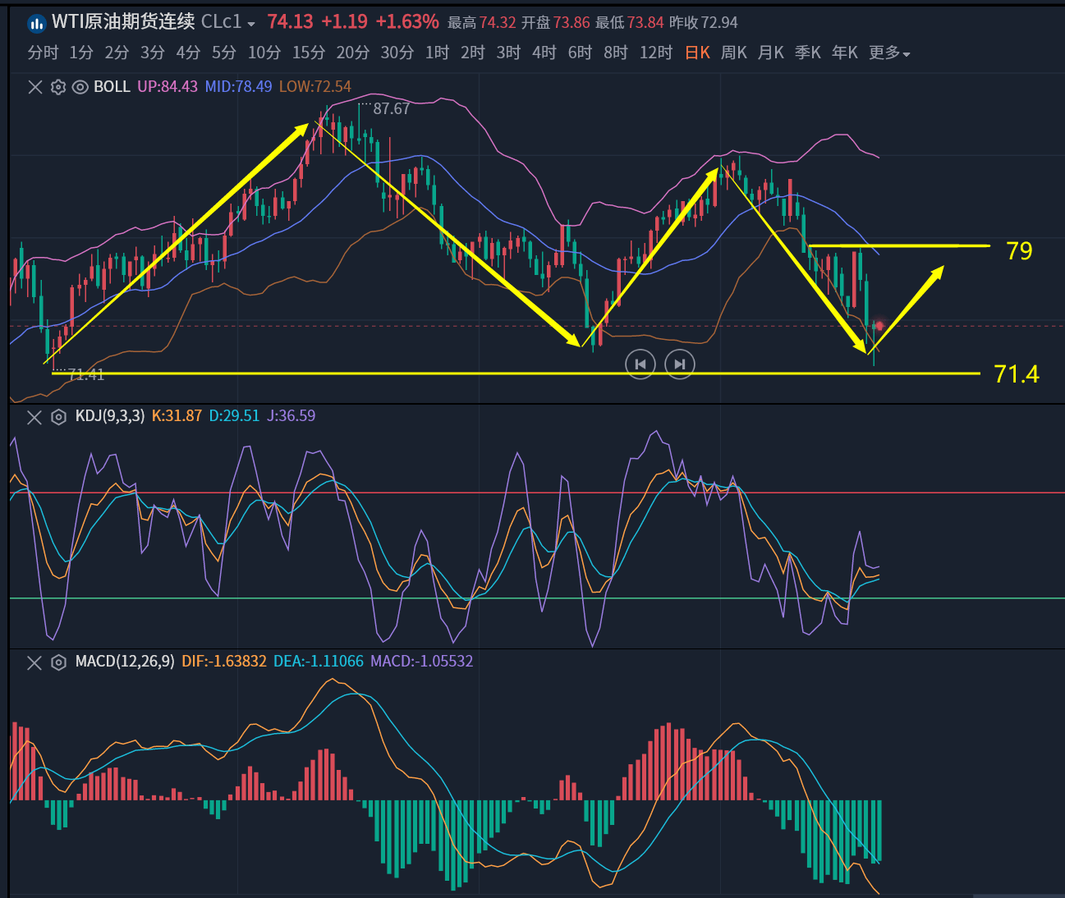Viewport: 1065px width, 898px height.
Task: Select the 4分 timeframe
Action: (x=188, y=53)
